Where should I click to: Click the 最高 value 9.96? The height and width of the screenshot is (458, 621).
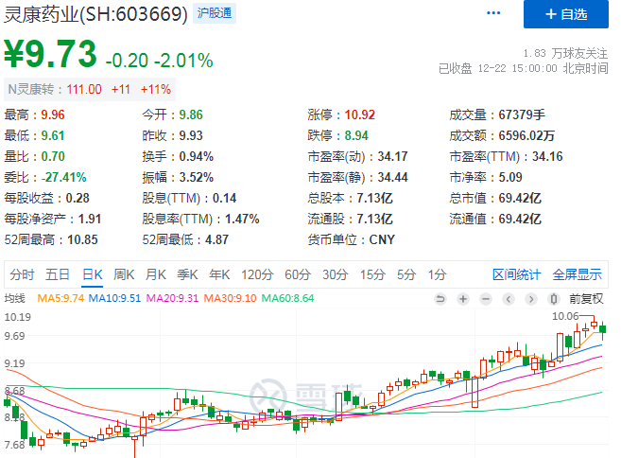[x=53, y=115]
